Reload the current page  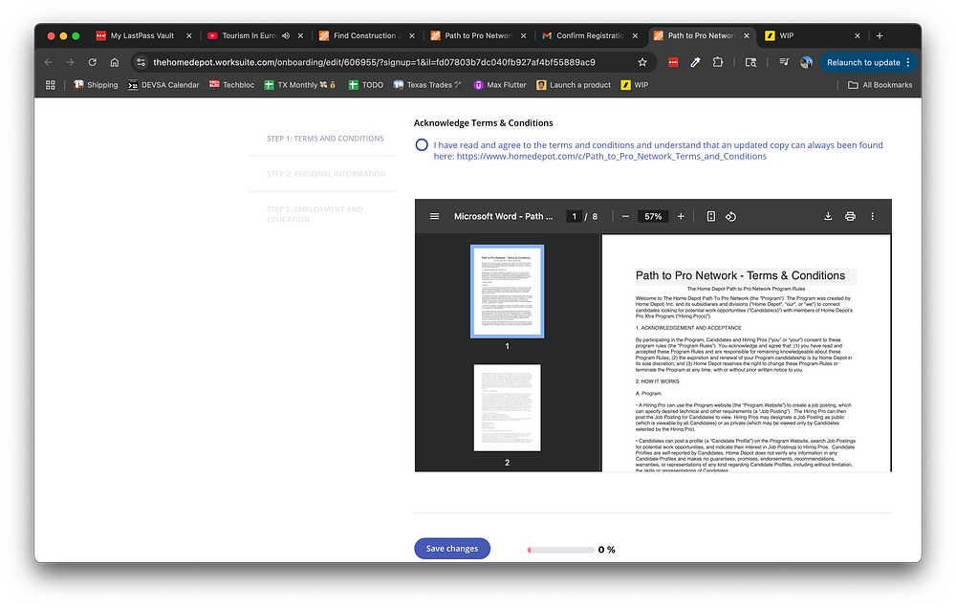[92, 62]
